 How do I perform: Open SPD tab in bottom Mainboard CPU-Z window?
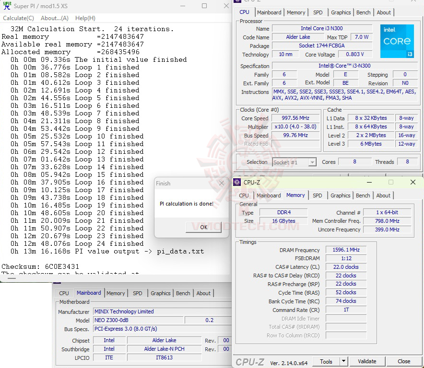[137, 293]
